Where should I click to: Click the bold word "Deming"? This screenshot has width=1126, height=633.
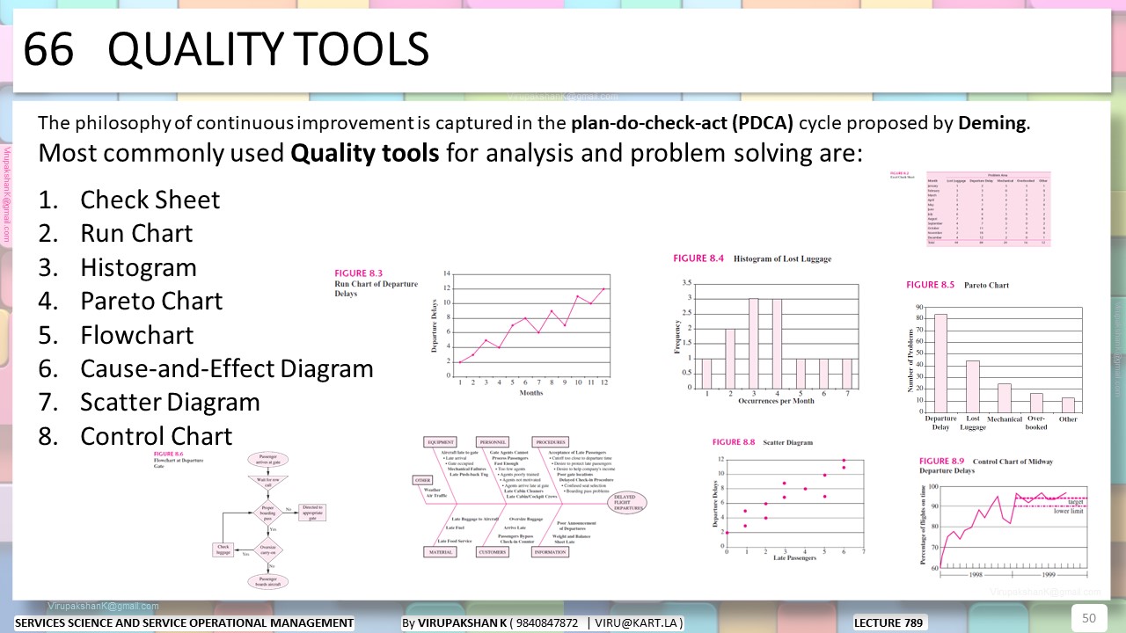point(991,123)
